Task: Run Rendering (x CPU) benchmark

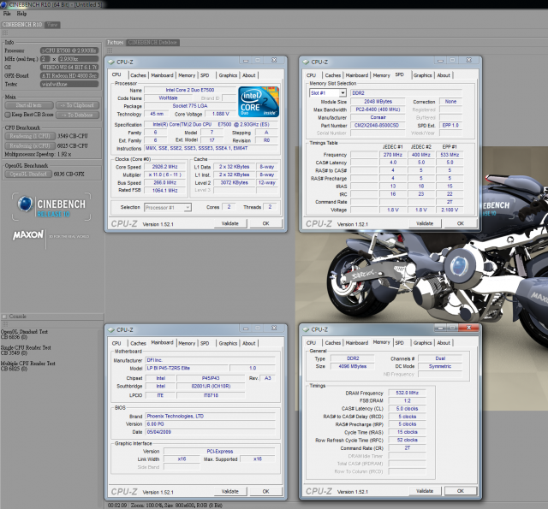Action: (30, 146)
